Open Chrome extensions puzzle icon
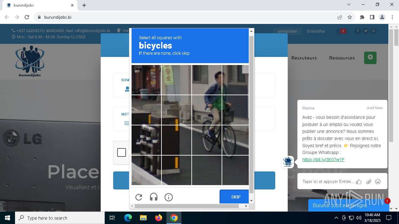The image size is (399, 224). tap(362, 17)
